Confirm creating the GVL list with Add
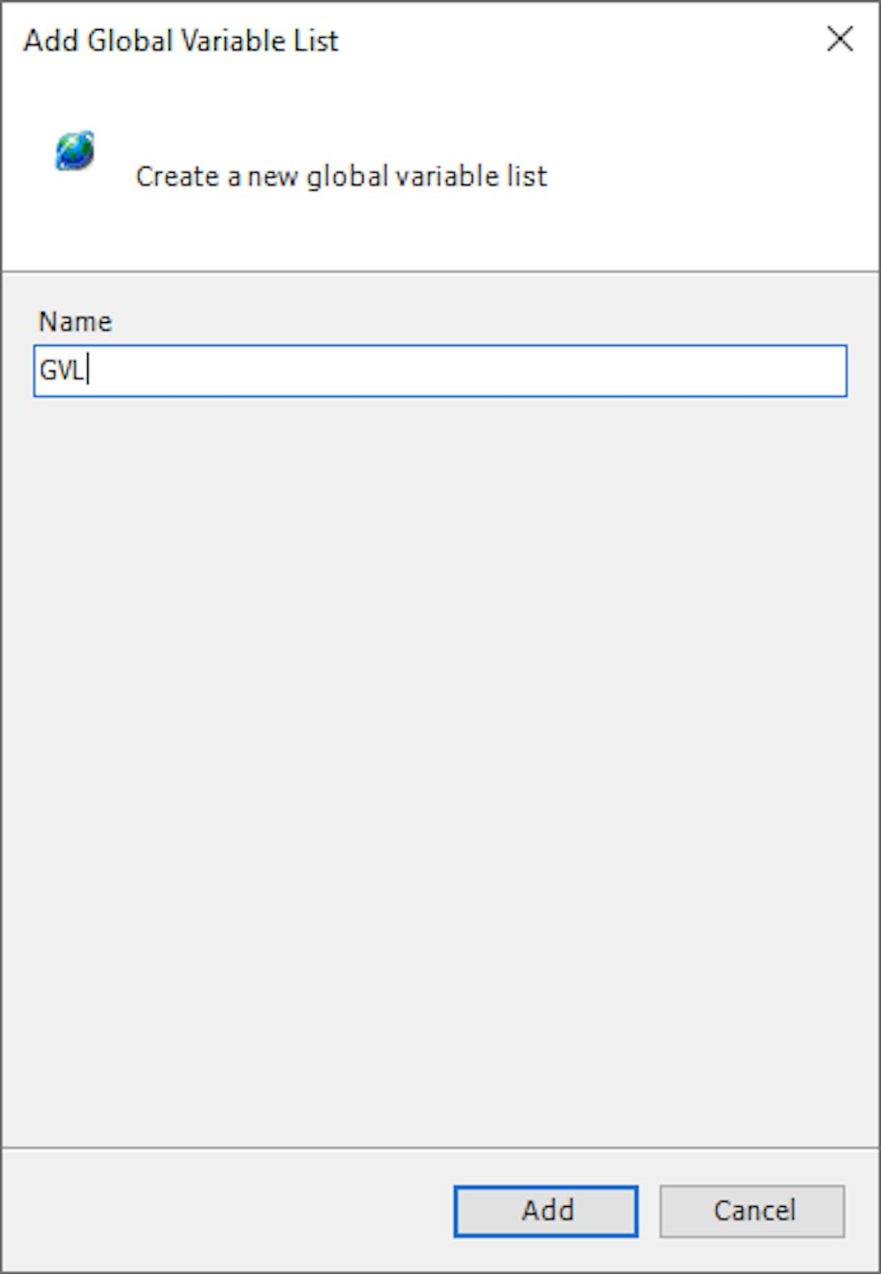 click(x=546, y=1210)
